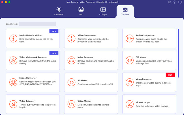
Task: Click 'Create customized 3D video from 2D' text
Action: point(95,84)
